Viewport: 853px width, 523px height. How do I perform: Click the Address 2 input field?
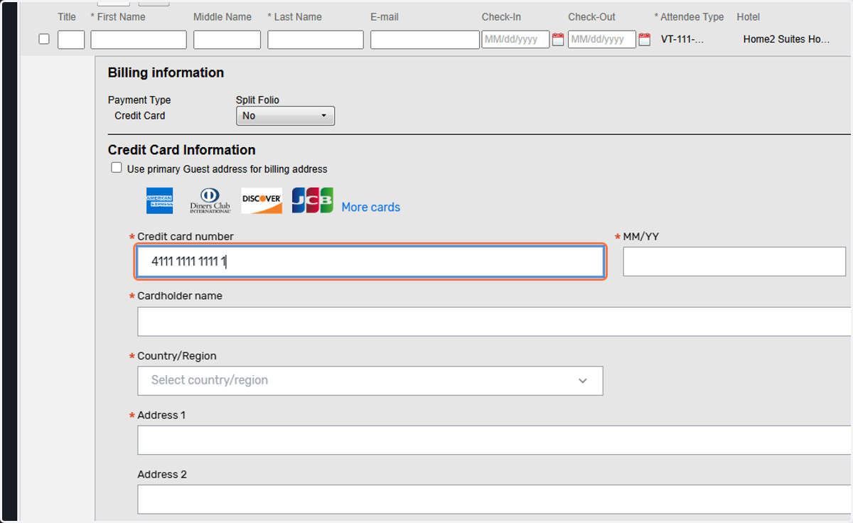tap(495, 500)
